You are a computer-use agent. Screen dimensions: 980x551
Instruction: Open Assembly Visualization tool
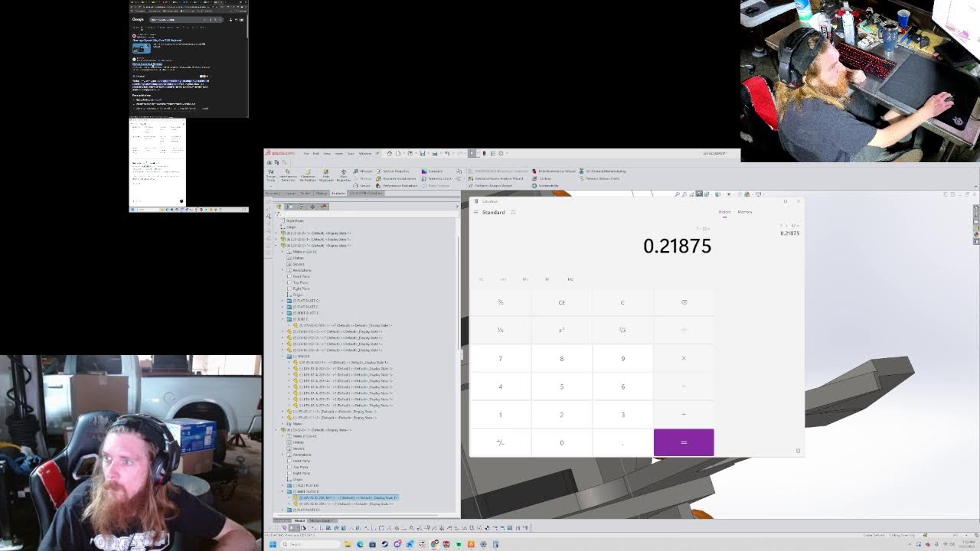[397, 178]
